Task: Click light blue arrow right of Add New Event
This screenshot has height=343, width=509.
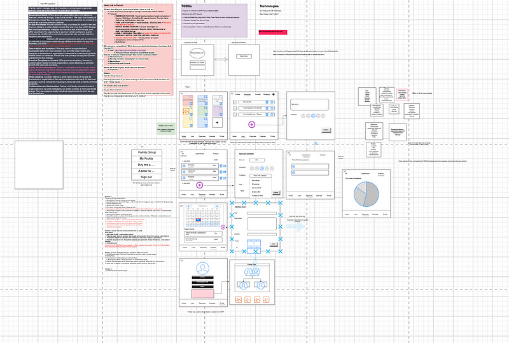Action: tap(295, 227)
